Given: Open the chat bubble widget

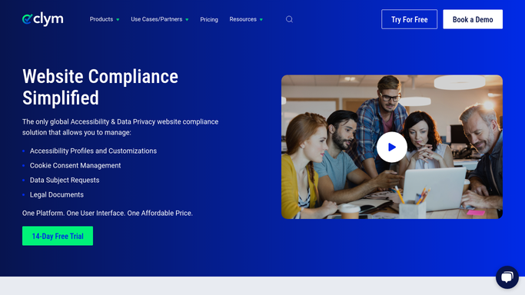Looking at the screenshot, I should tap(507, 277).
